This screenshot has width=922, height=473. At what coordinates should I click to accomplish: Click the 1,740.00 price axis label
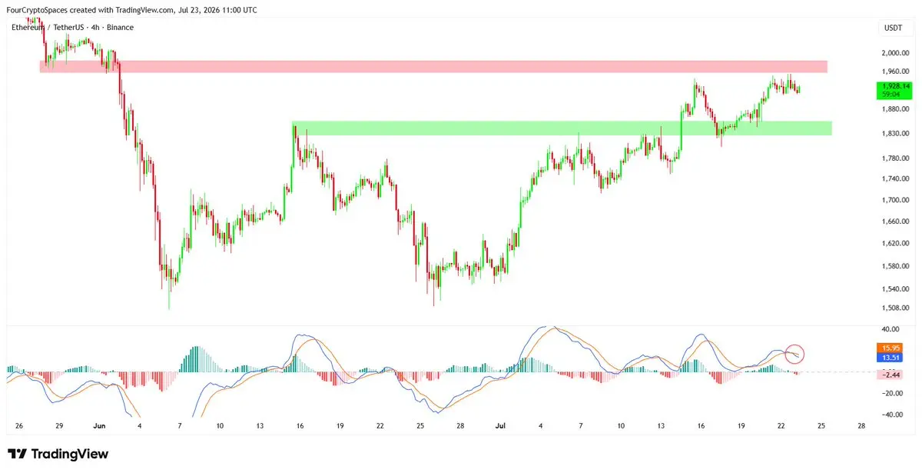click(x=894, y=178)
